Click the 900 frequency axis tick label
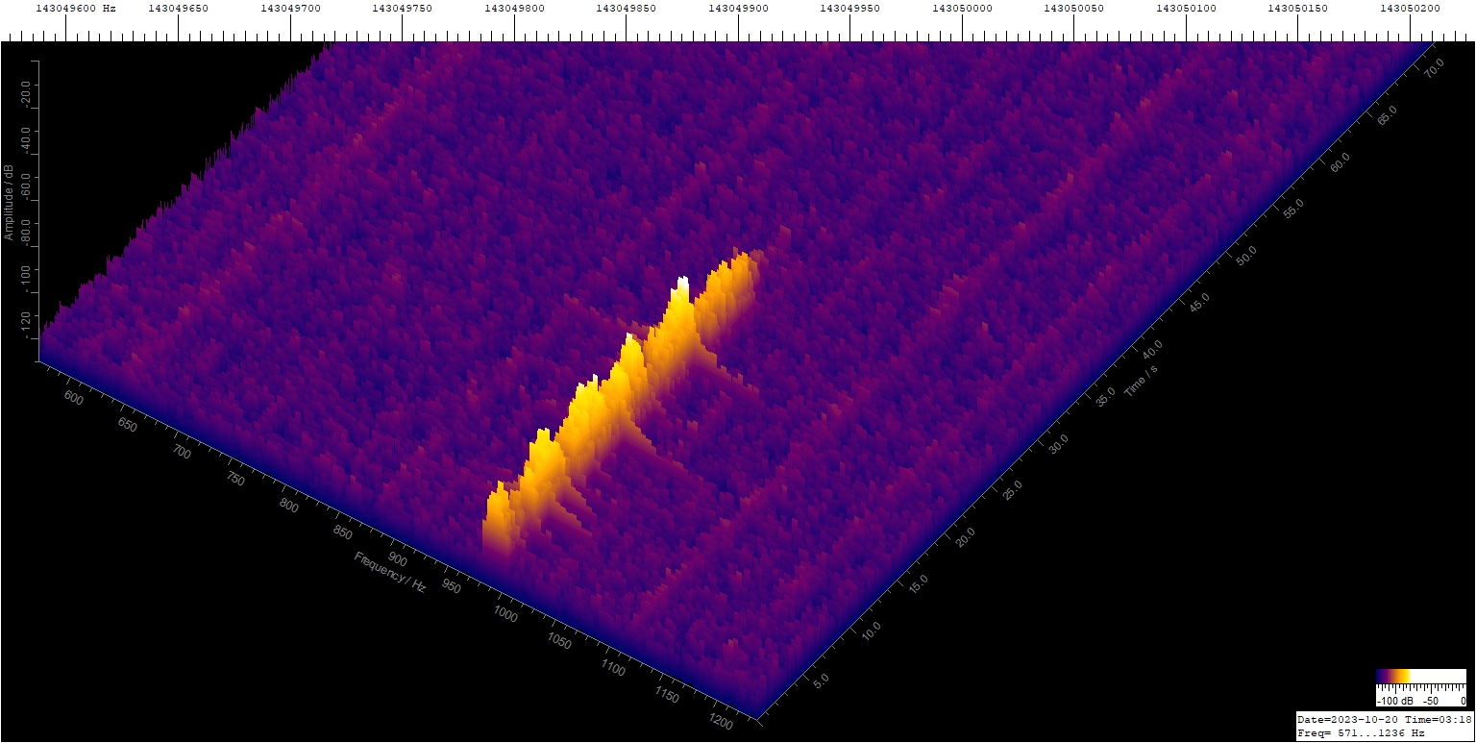The height and width of the screenshot is (743, 1476). [x=397, y=560]
